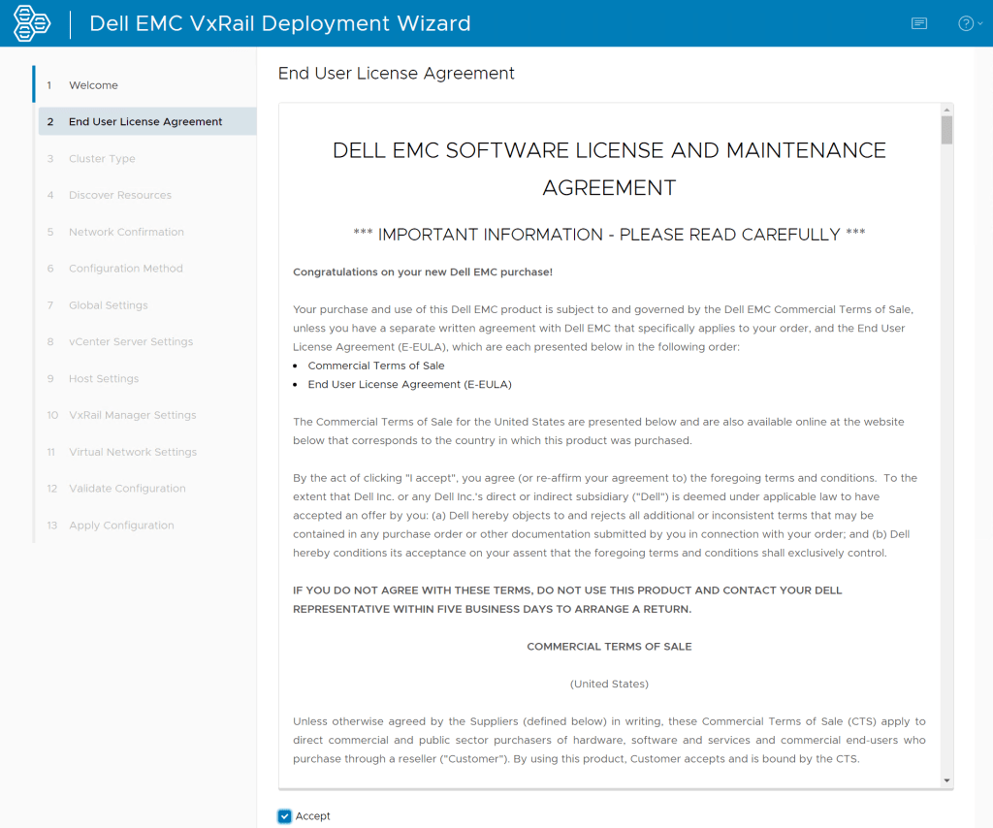Select the Cluster Type step

102,159
